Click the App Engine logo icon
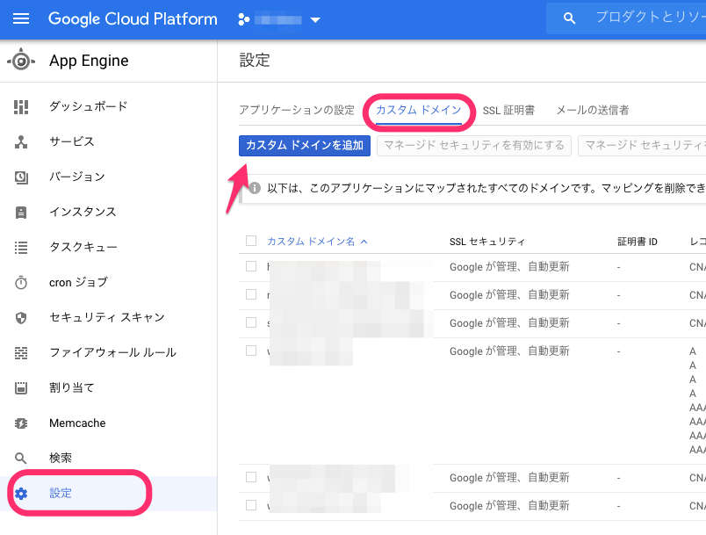The width and height of the screenshot is (706, 535). [21, 61]
